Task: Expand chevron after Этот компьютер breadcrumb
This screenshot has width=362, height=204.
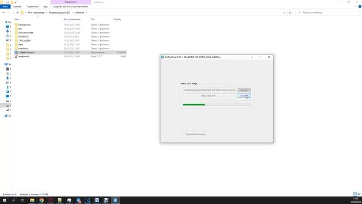Action: pyautogui.click(x=46, y=12)
